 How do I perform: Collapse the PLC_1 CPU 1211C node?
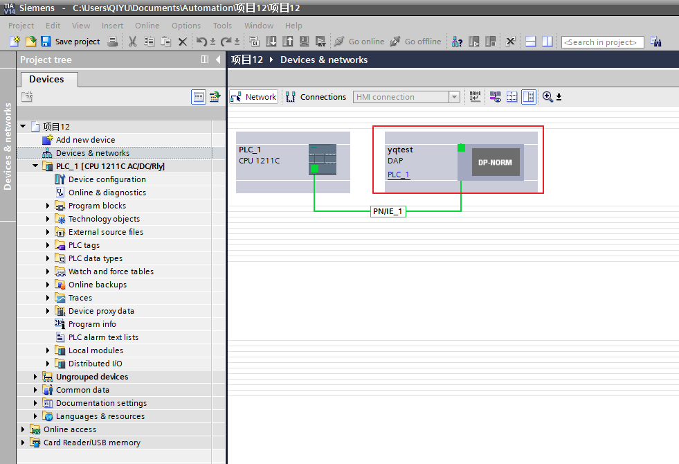coord(35,166)
